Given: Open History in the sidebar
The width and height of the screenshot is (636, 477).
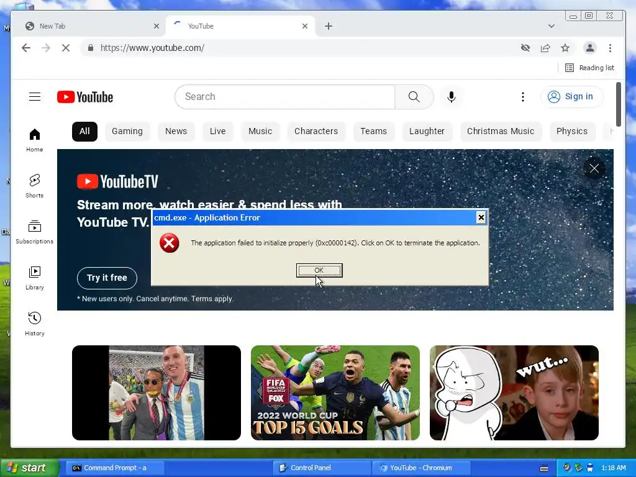Looking at the screenshot, I should pos(35,324).
